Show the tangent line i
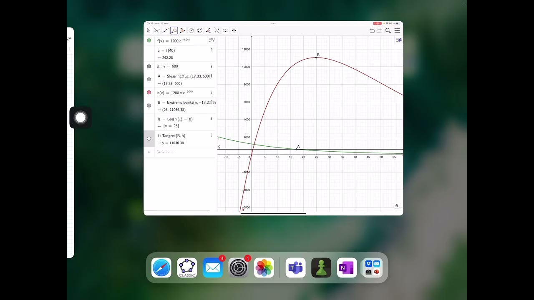 point(149,139)
